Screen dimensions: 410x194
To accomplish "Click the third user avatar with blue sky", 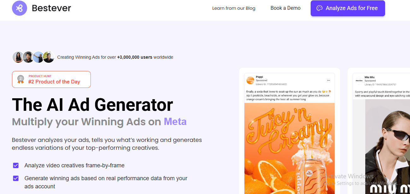I will (38, 57).
